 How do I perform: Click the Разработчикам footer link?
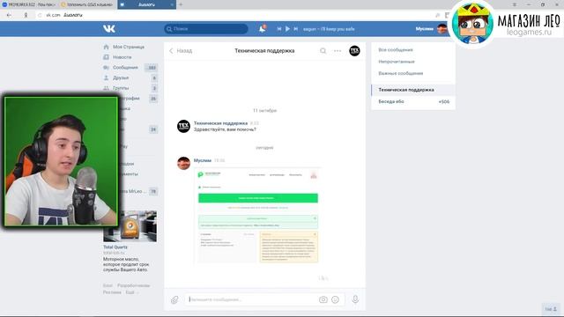tap(133, 285)
